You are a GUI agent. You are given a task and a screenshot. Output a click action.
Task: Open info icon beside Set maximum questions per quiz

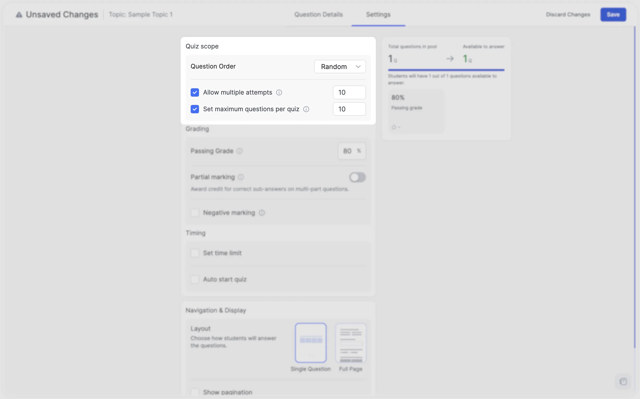(x=306, y=109)
